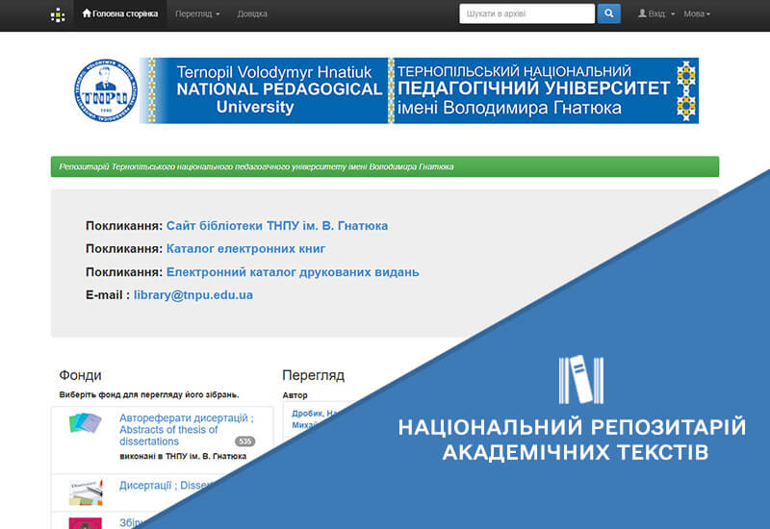The height and width of the screenshot is (529, 770).
Task: Open the Довідка help menu item
Action: [x=252, y=13]
